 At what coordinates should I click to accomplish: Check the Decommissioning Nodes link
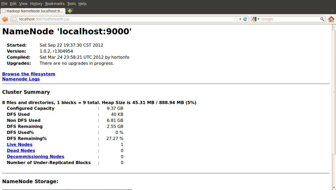[x=35, y=156]
